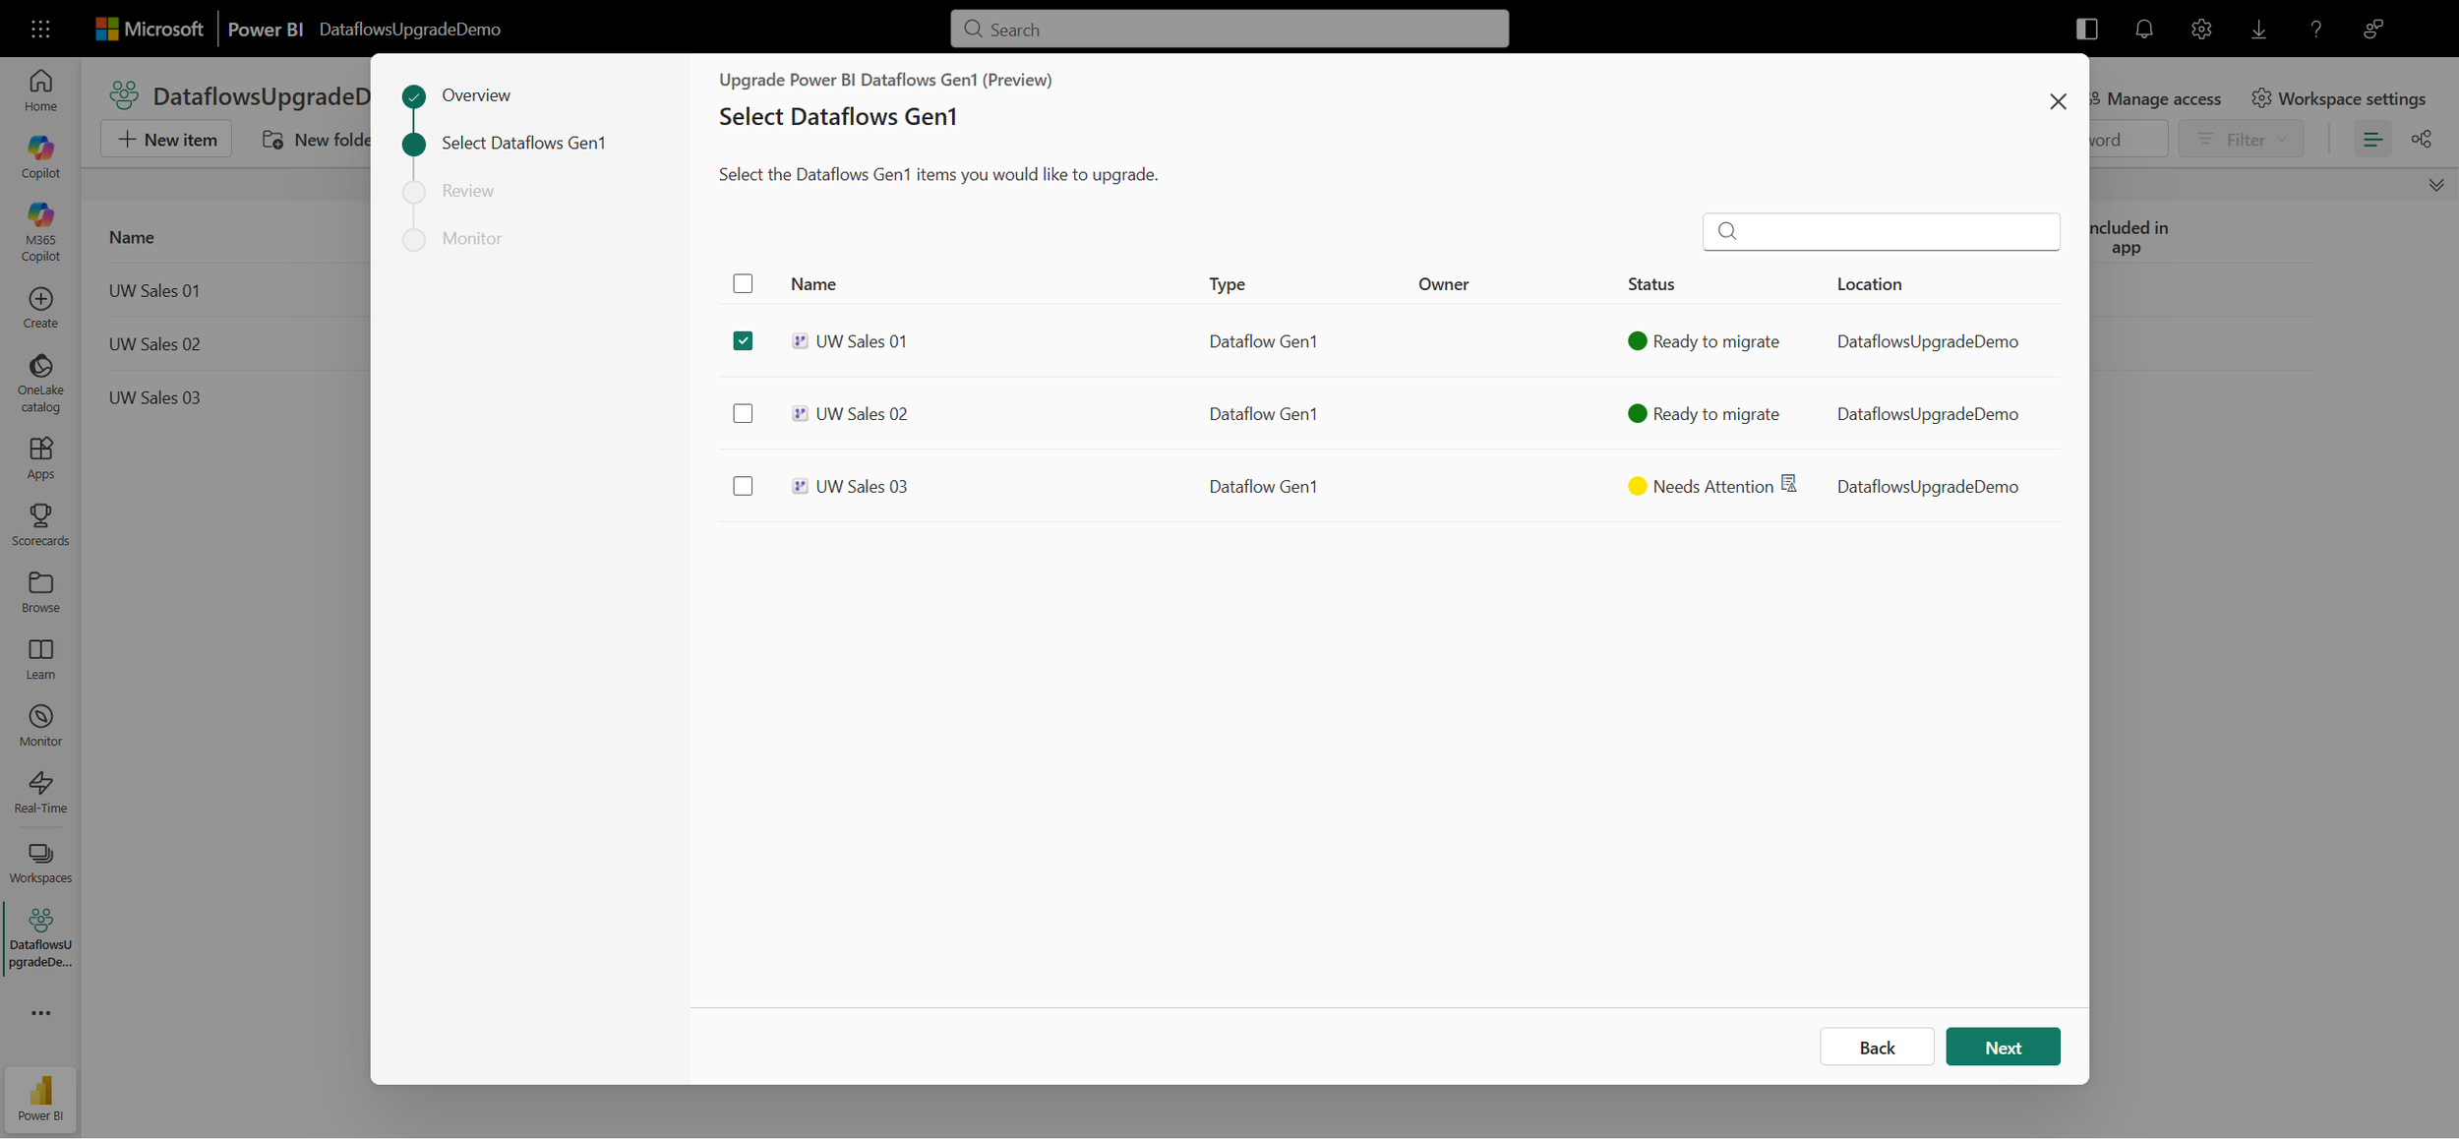Open Copilot from the sidebar
This screenshot has width=2459, height=1139.
[x=40, y=157]
